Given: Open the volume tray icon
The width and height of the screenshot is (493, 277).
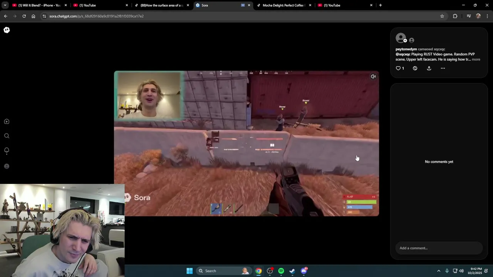Looking at the screenshot, I should coord(461,271).
